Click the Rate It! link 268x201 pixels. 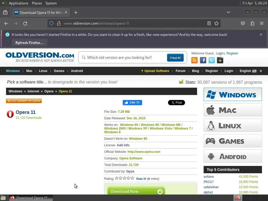(x=141, y=179)
